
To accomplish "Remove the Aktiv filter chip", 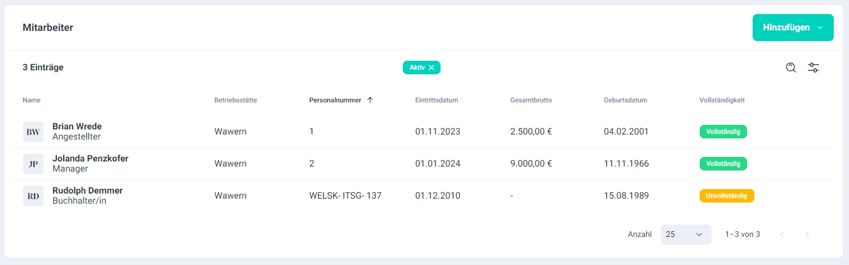I will tap(432, 68).
